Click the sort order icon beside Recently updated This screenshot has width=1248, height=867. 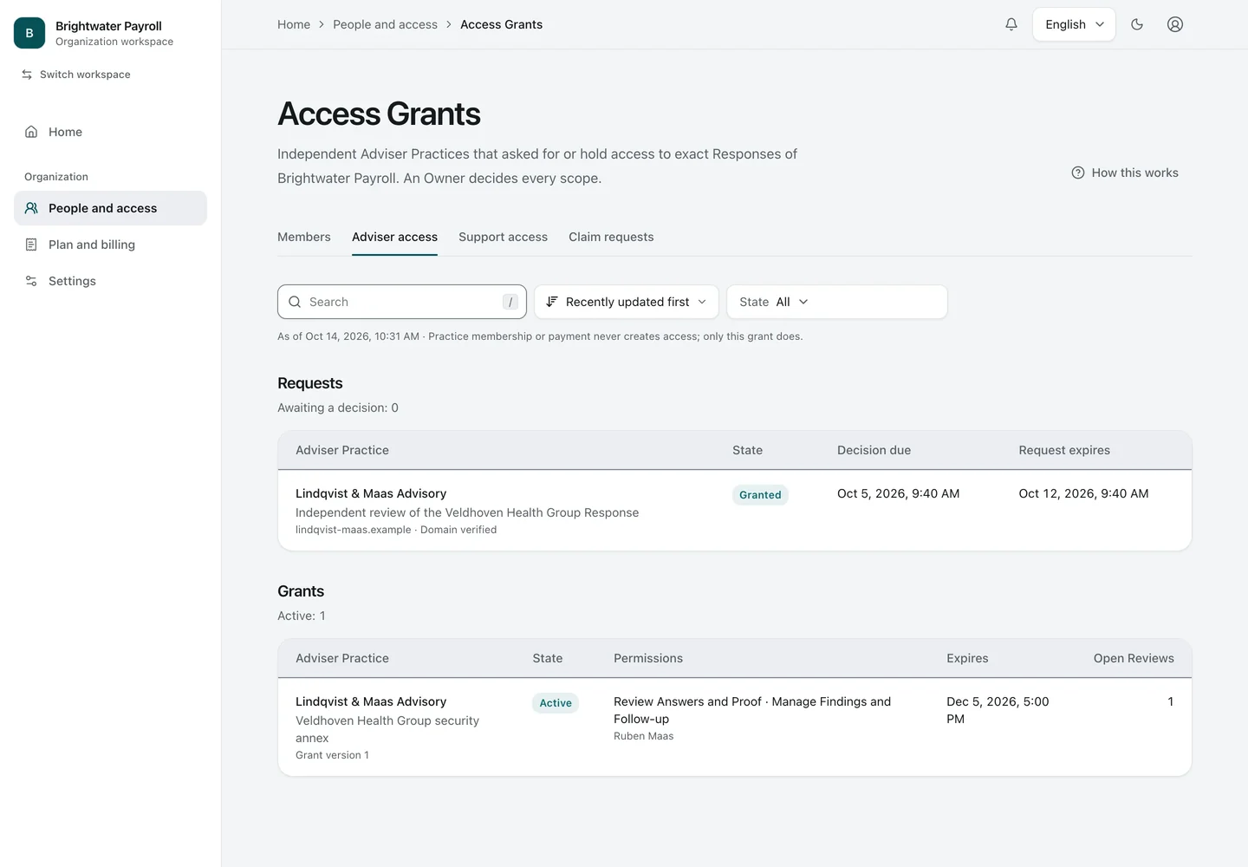pyautogui.click(x=552, y=302)
